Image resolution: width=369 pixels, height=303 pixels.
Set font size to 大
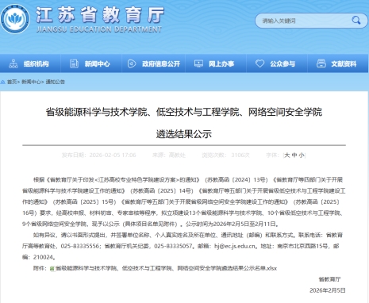tap(287, 155)
